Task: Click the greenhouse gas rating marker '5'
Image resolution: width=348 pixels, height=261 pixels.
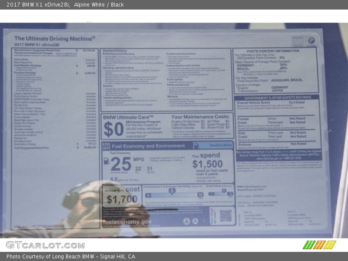Action: (x=172, y=191)
